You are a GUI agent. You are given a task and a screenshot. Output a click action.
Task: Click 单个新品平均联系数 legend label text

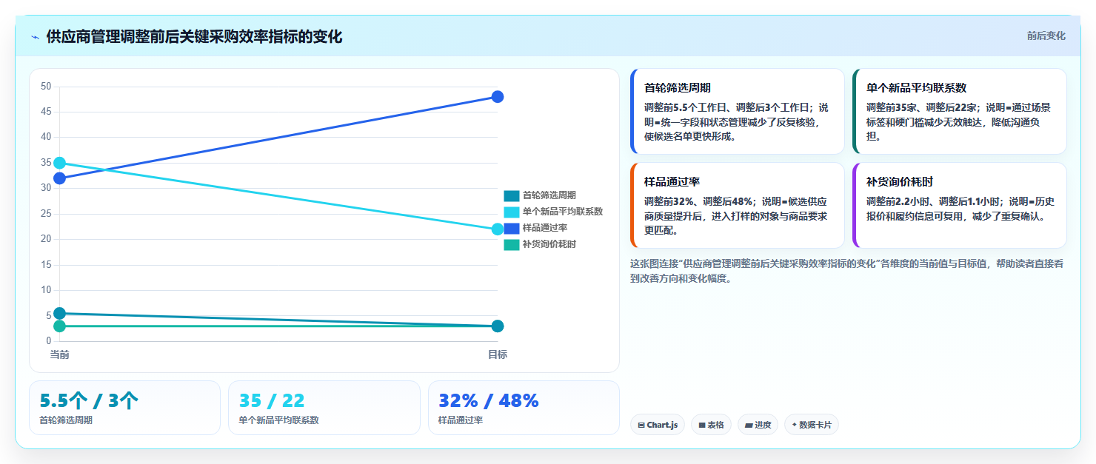point(563,212)
